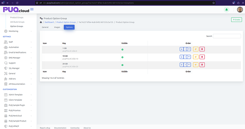
Task: Click the Staff sidebar icon
Action: tap(6, 42)
